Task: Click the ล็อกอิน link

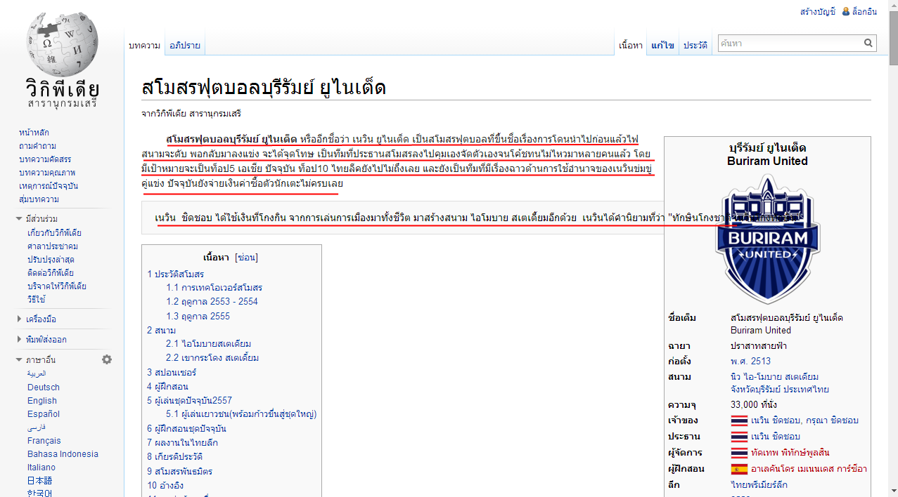Action: pos(864,12)
